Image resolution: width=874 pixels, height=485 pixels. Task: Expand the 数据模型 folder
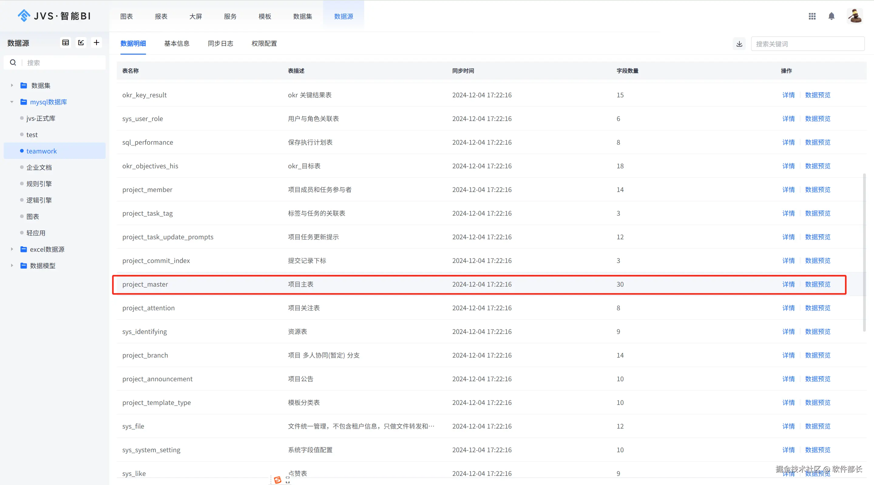(12, 266)
